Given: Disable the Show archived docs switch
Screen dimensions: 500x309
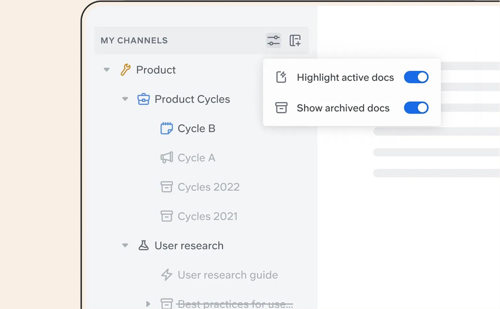Looking at the screenshot, I should coord(416,108).
